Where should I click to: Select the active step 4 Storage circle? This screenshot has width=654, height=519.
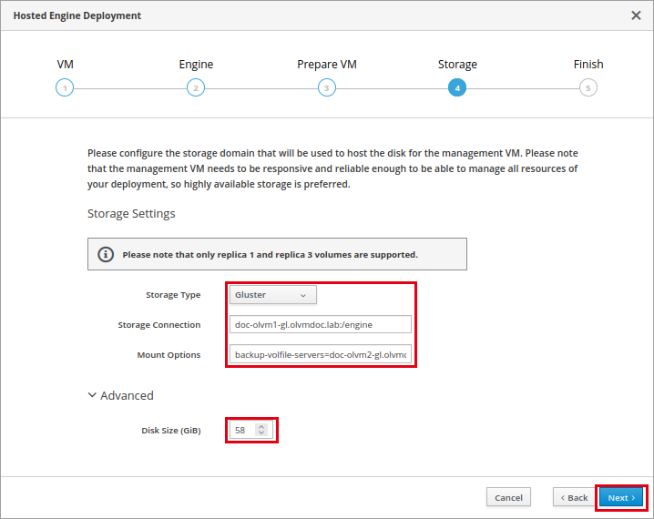click(x=457, y=87)
